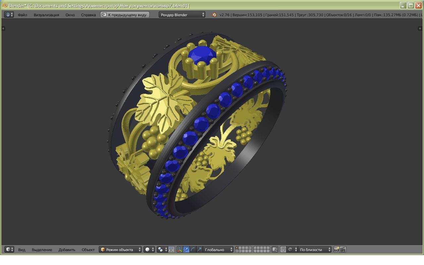This screenshot has height=265, width=424.
Task: Click the large blue gemstone on ring top
Action: click(x=202, y=56)
